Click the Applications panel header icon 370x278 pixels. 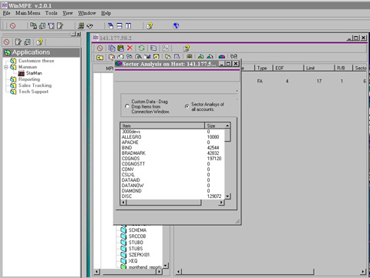(8, 52)
